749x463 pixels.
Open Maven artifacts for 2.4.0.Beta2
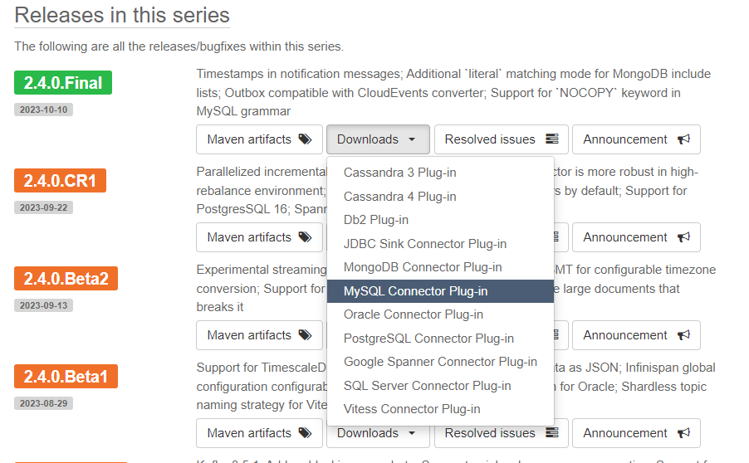pos(258,335)
